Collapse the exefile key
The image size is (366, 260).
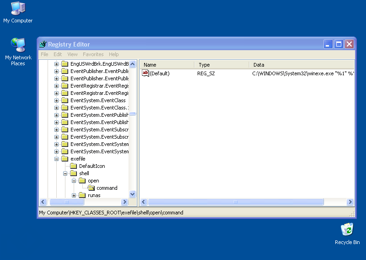coord(56,159)
